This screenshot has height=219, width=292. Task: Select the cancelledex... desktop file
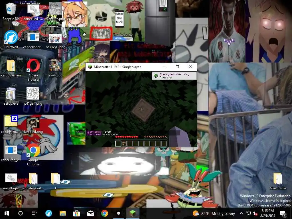click(33, 39)
